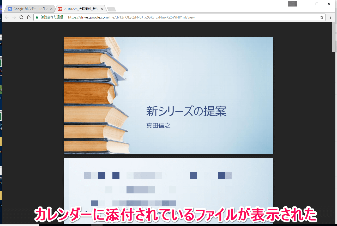Click the 保護された通信 label
Image resolution: width=337 pixels, height=226 pixels.
(x=52, y=17)
